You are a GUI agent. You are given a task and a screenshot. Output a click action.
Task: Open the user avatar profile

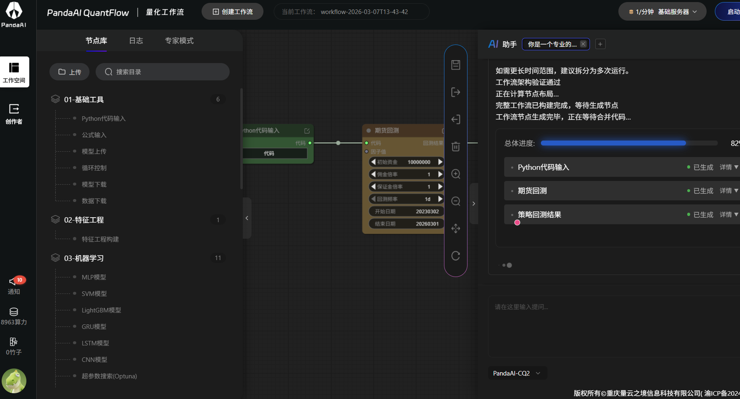[14, 380]
